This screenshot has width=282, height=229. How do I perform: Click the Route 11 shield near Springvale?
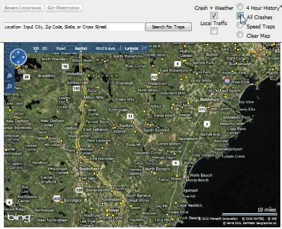coord(130,116)
